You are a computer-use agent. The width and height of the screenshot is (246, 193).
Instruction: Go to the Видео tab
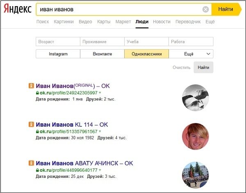(x=85, y=22)
